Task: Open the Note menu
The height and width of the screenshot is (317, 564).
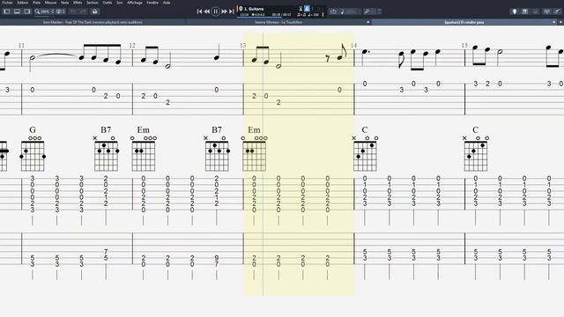Action: click(x=64, y=3)
